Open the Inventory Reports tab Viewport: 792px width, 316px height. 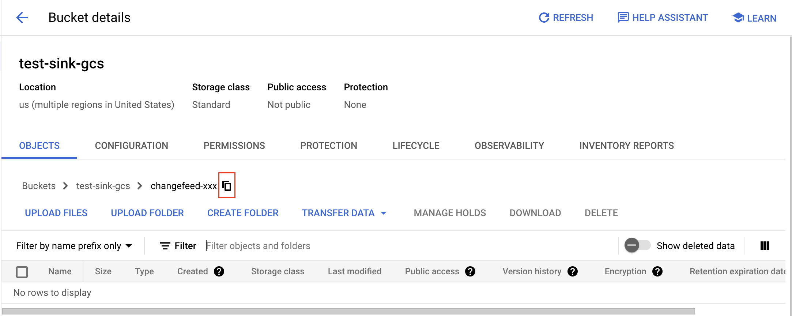pos(626,146)
